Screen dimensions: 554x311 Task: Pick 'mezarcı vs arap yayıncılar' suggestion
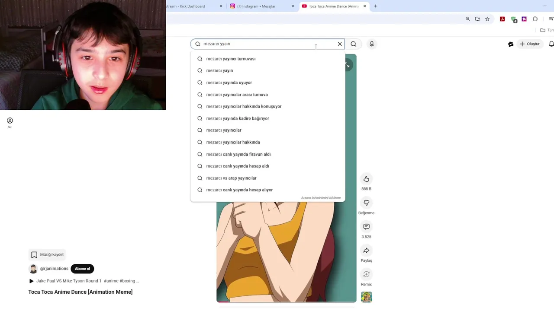tap(267, 178)
